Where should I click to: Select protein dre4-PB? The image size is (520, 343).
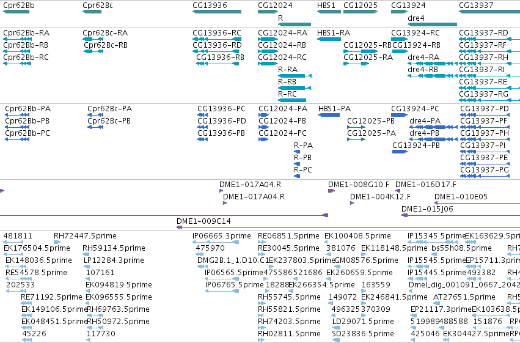(x=425, y=133)
